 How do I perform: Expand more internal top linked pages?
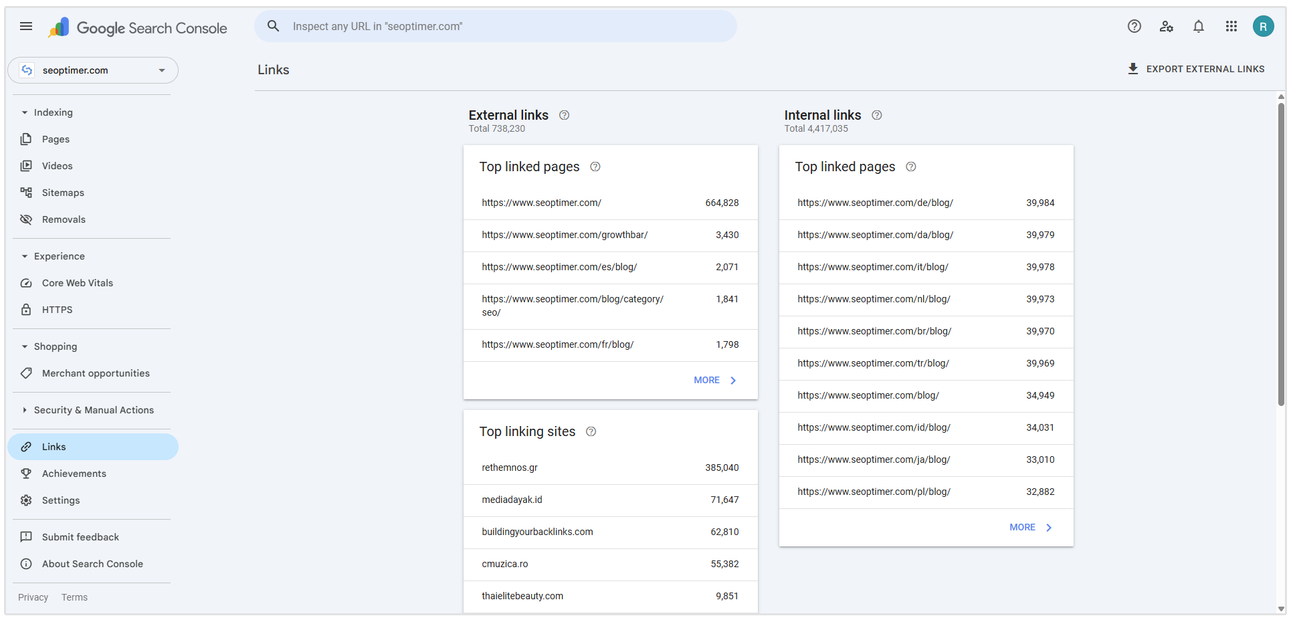(1031, 527)
